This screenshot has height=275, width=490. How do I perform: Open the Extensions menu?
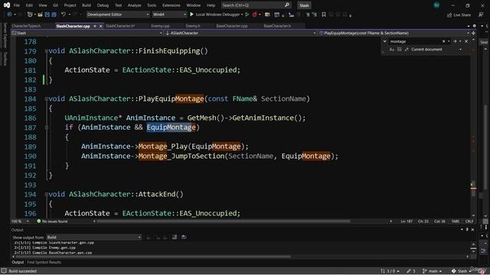(x=171, y=5)
